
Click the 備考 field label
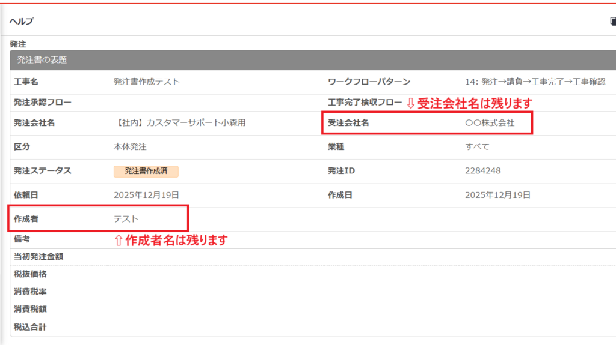(22, 239)
